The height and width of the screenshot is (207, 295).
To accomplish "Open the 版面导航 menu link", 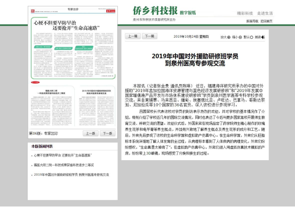I will point(252,21).
